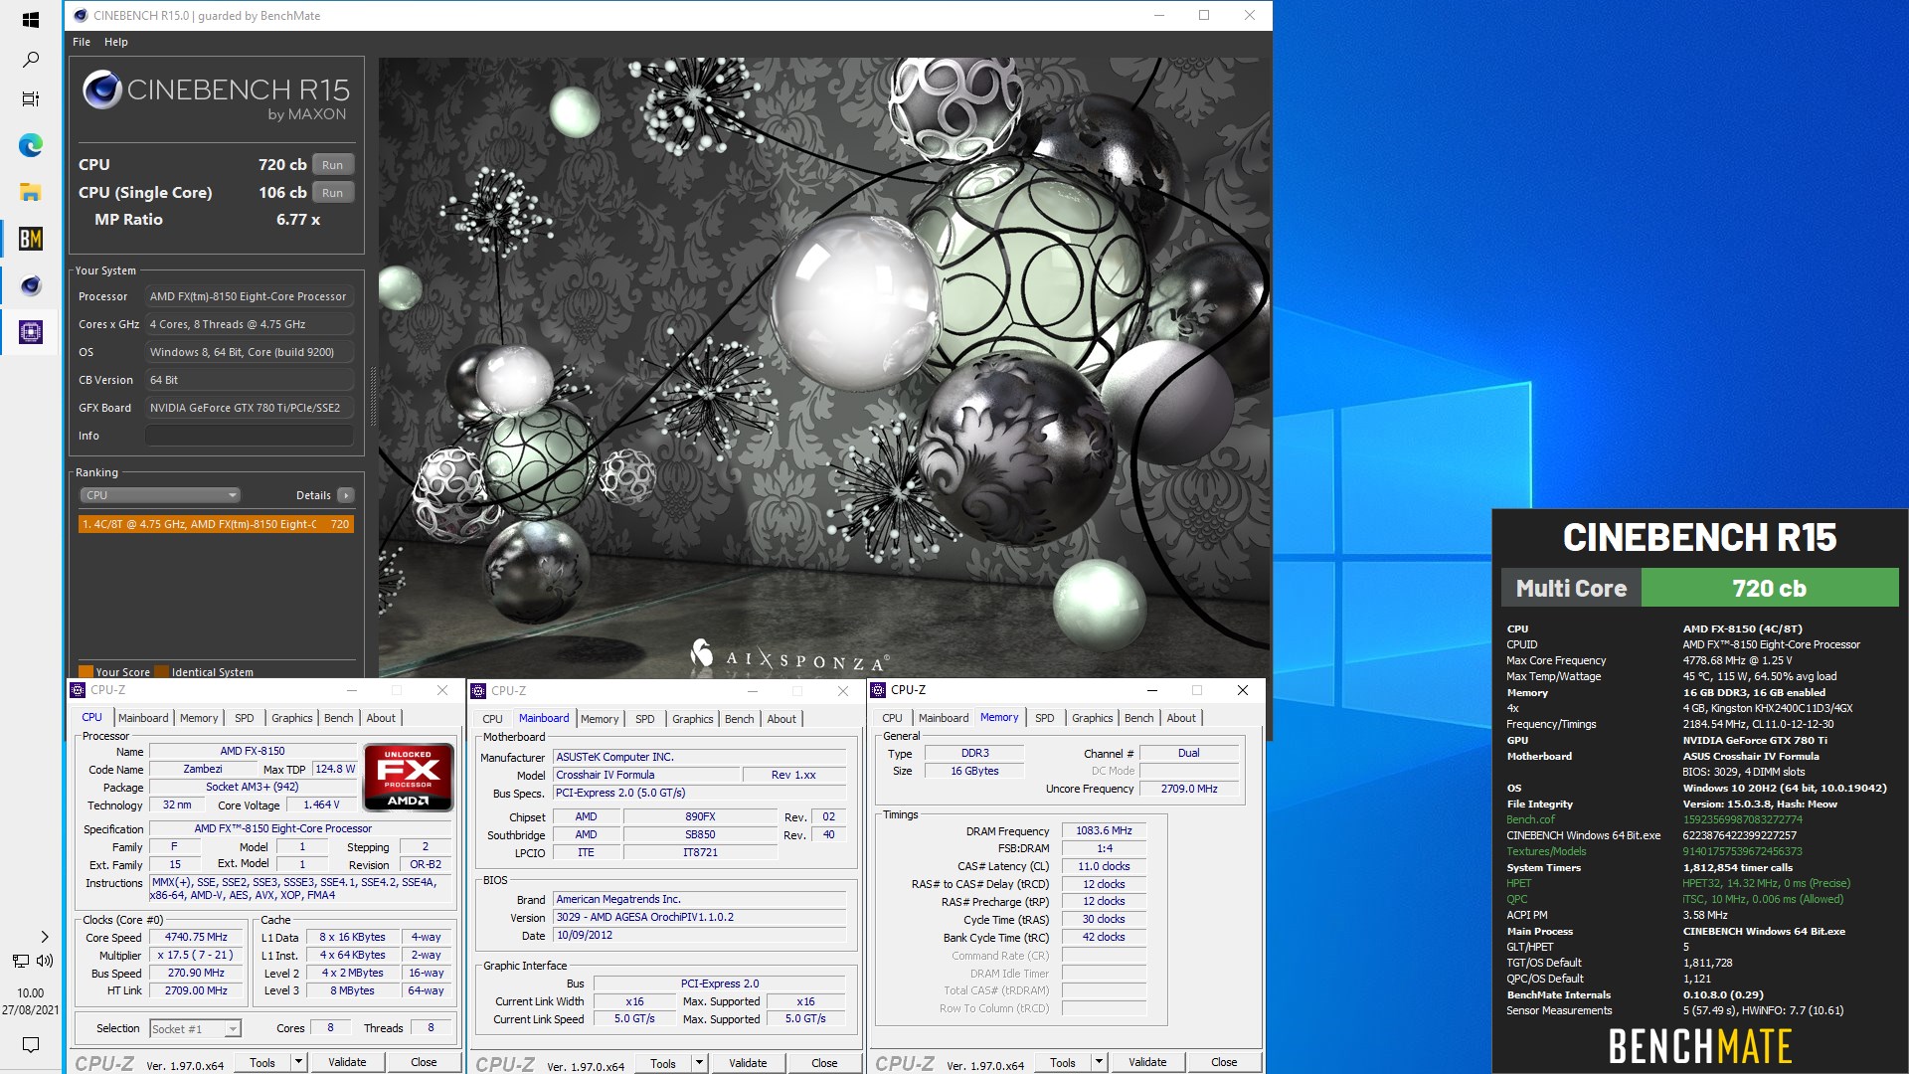Click Close button in the Memory CPU-Z window

click(x=1224, y=1062)
